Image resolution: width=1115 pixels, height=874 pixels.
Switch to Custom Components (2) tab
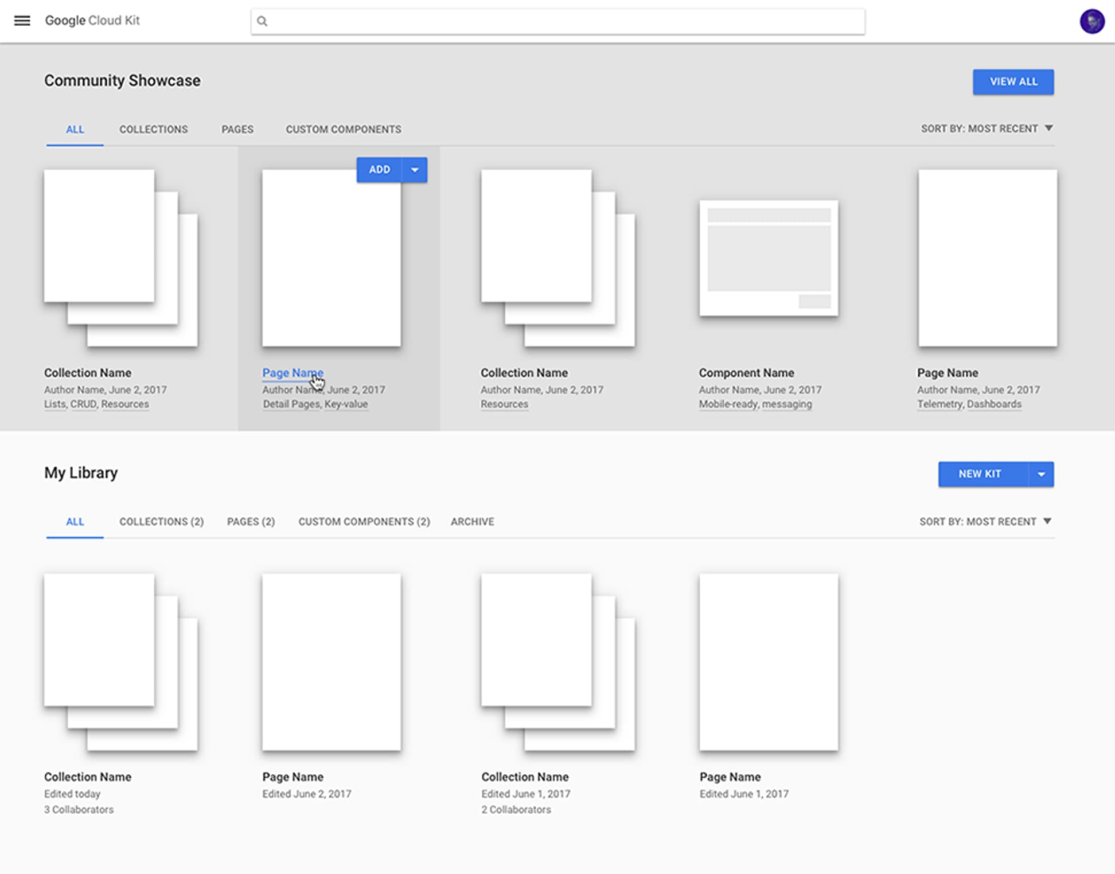pos(364,521)
